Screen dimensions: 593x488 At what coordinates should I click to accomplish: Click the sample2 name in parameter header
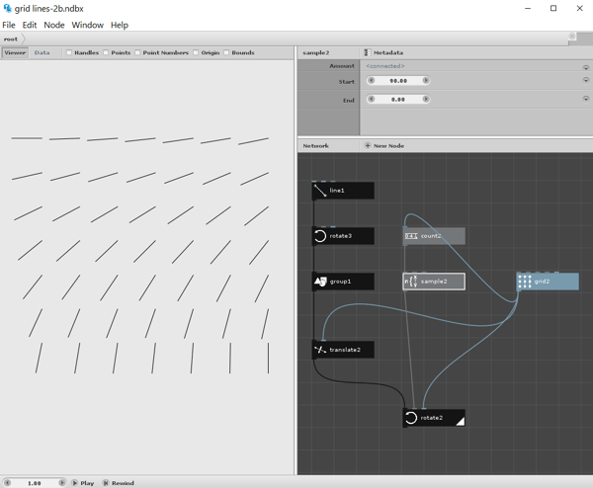point(316,52)
